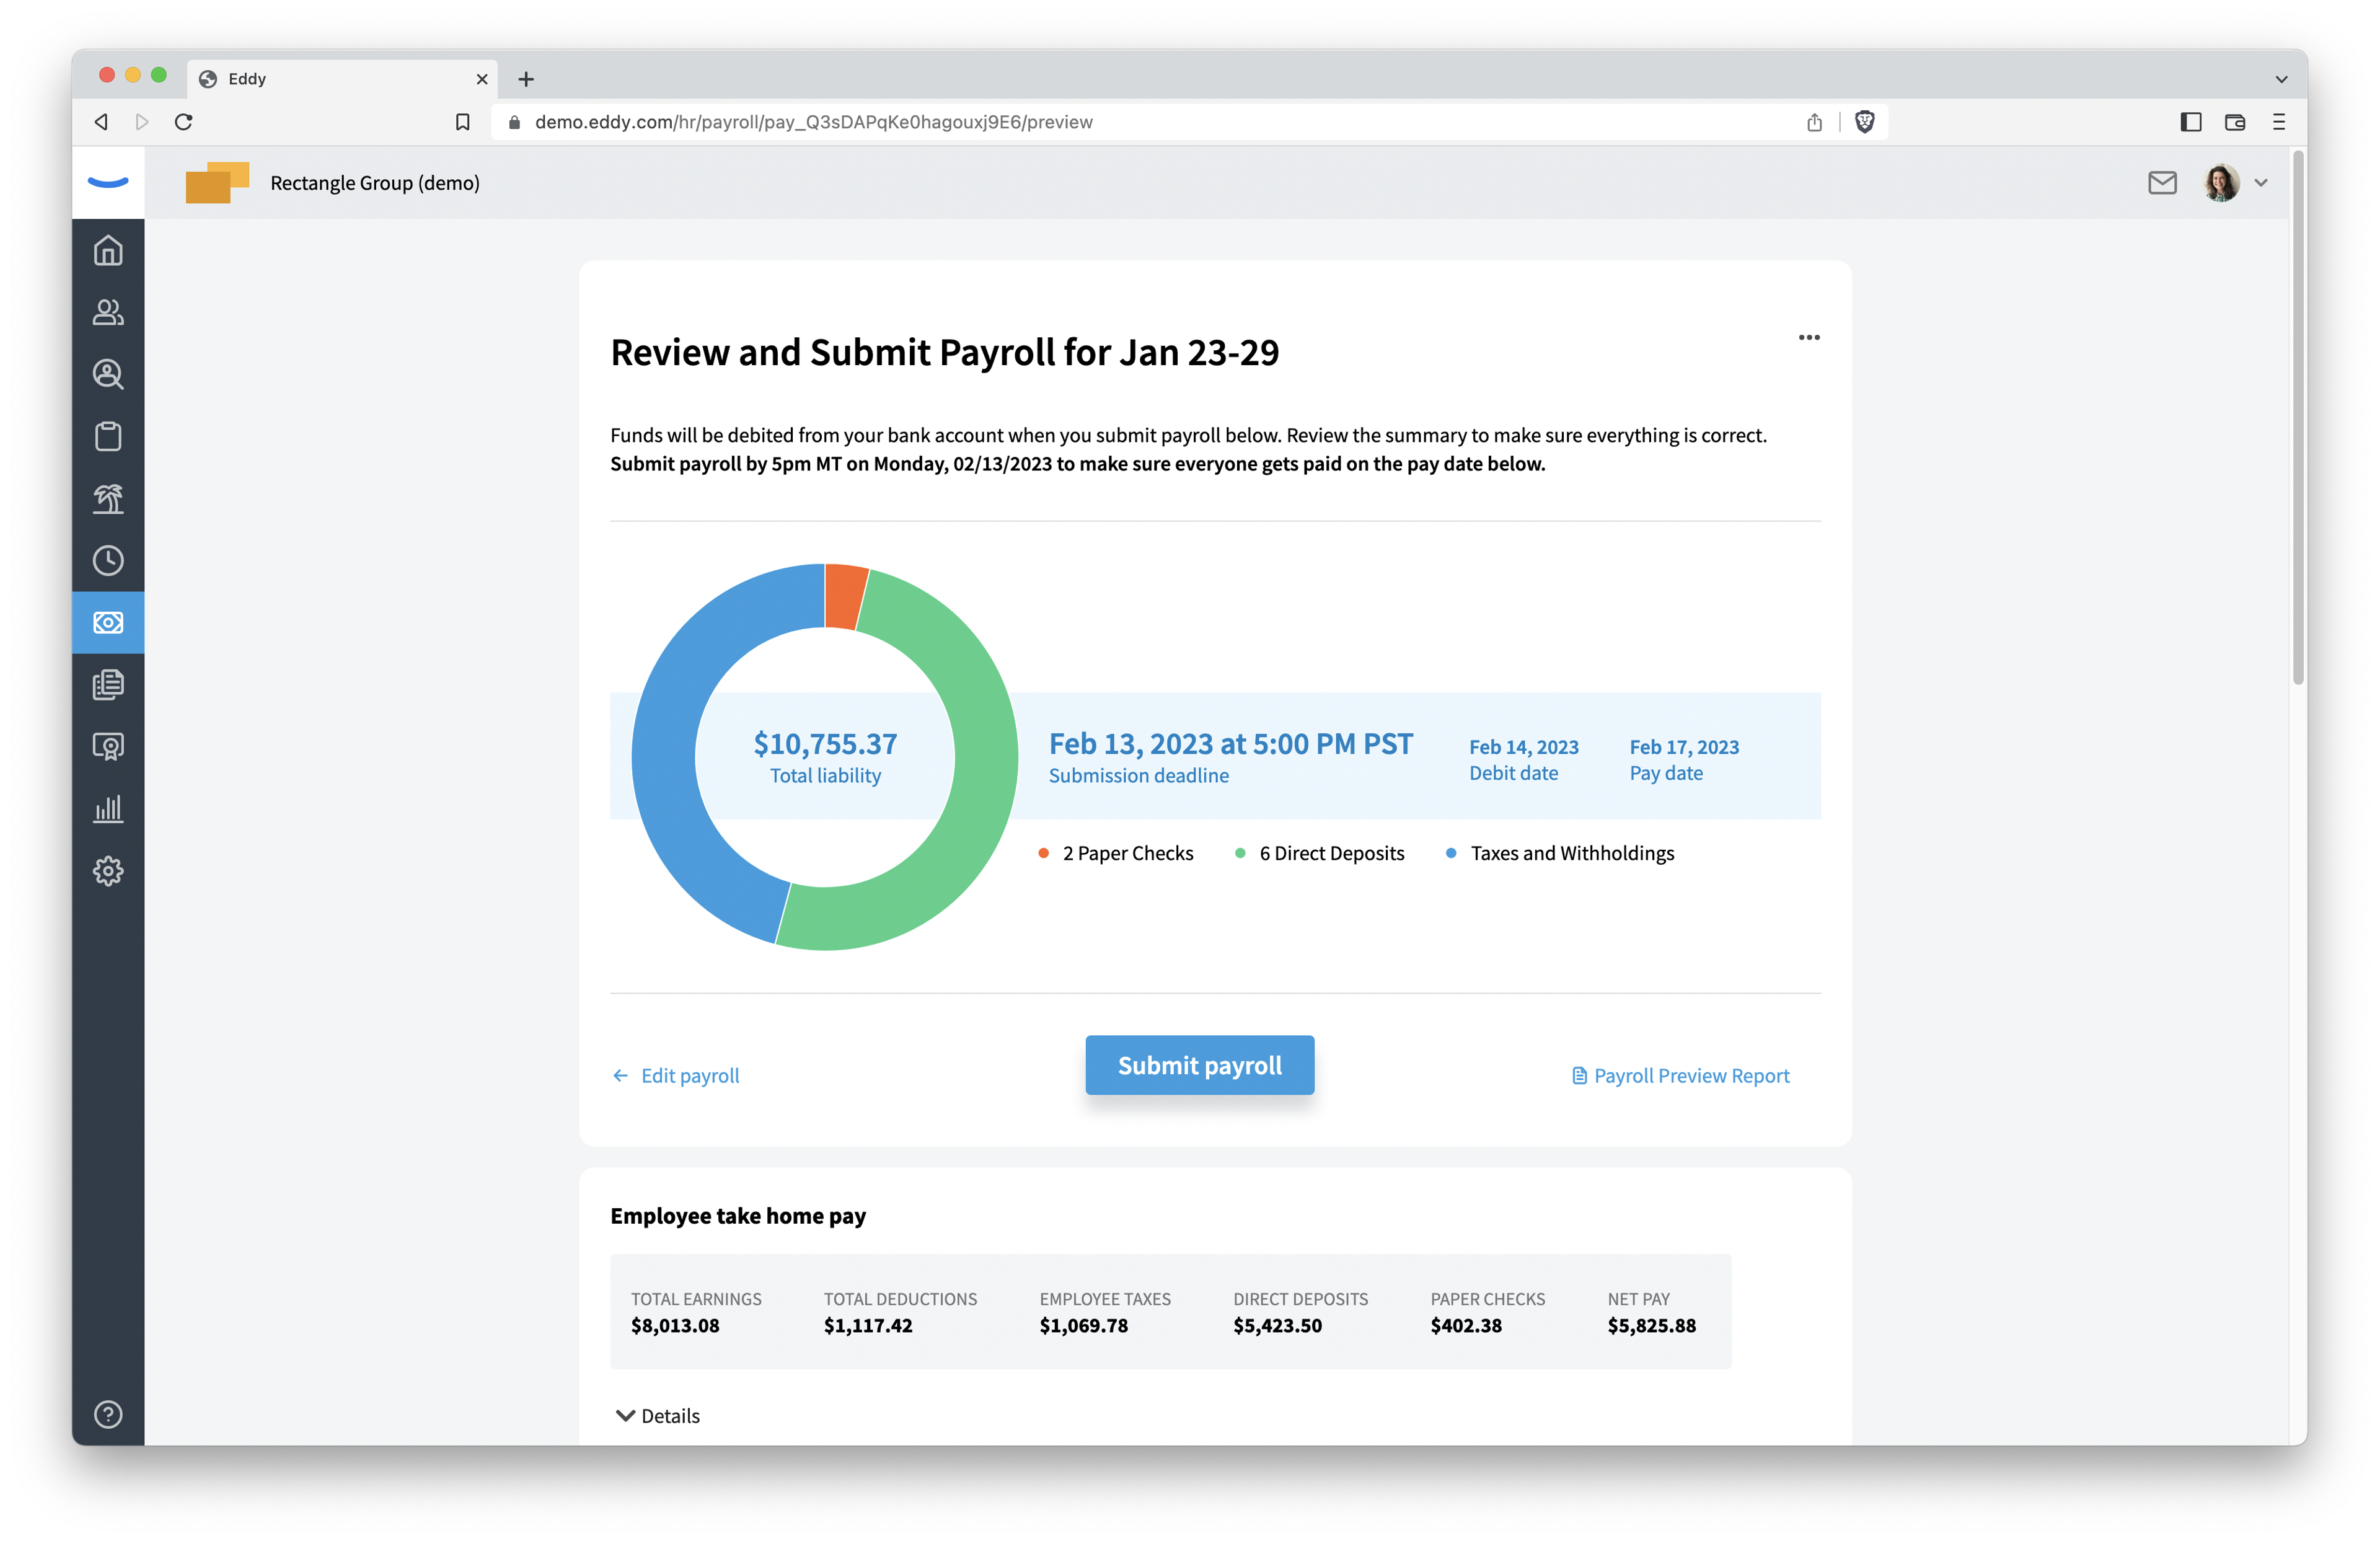Open the Documents sidebar icon

tap(108, 684)
